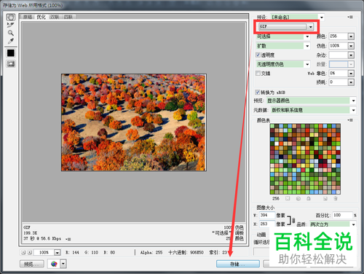Open the 预设 preset dropdown

point(298,17)
